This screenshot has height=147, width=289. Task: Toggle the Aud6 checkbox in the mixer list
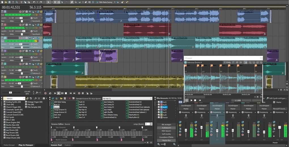pos(158,115)
